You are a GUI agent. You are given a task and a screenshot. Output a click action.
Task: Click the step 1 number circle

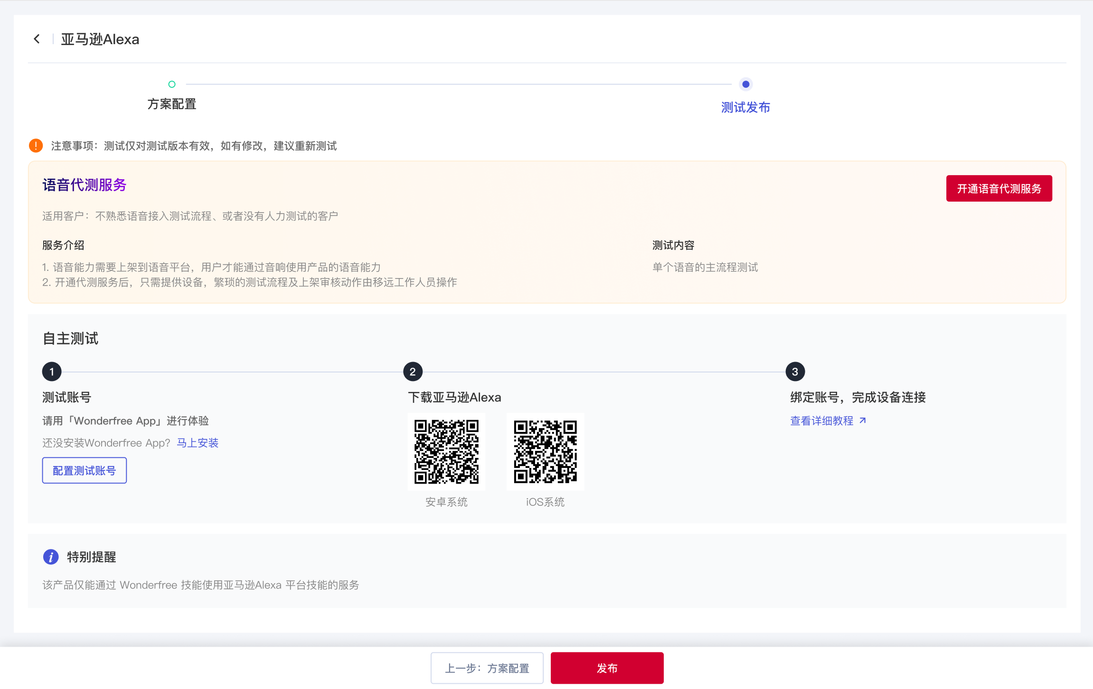52,372
